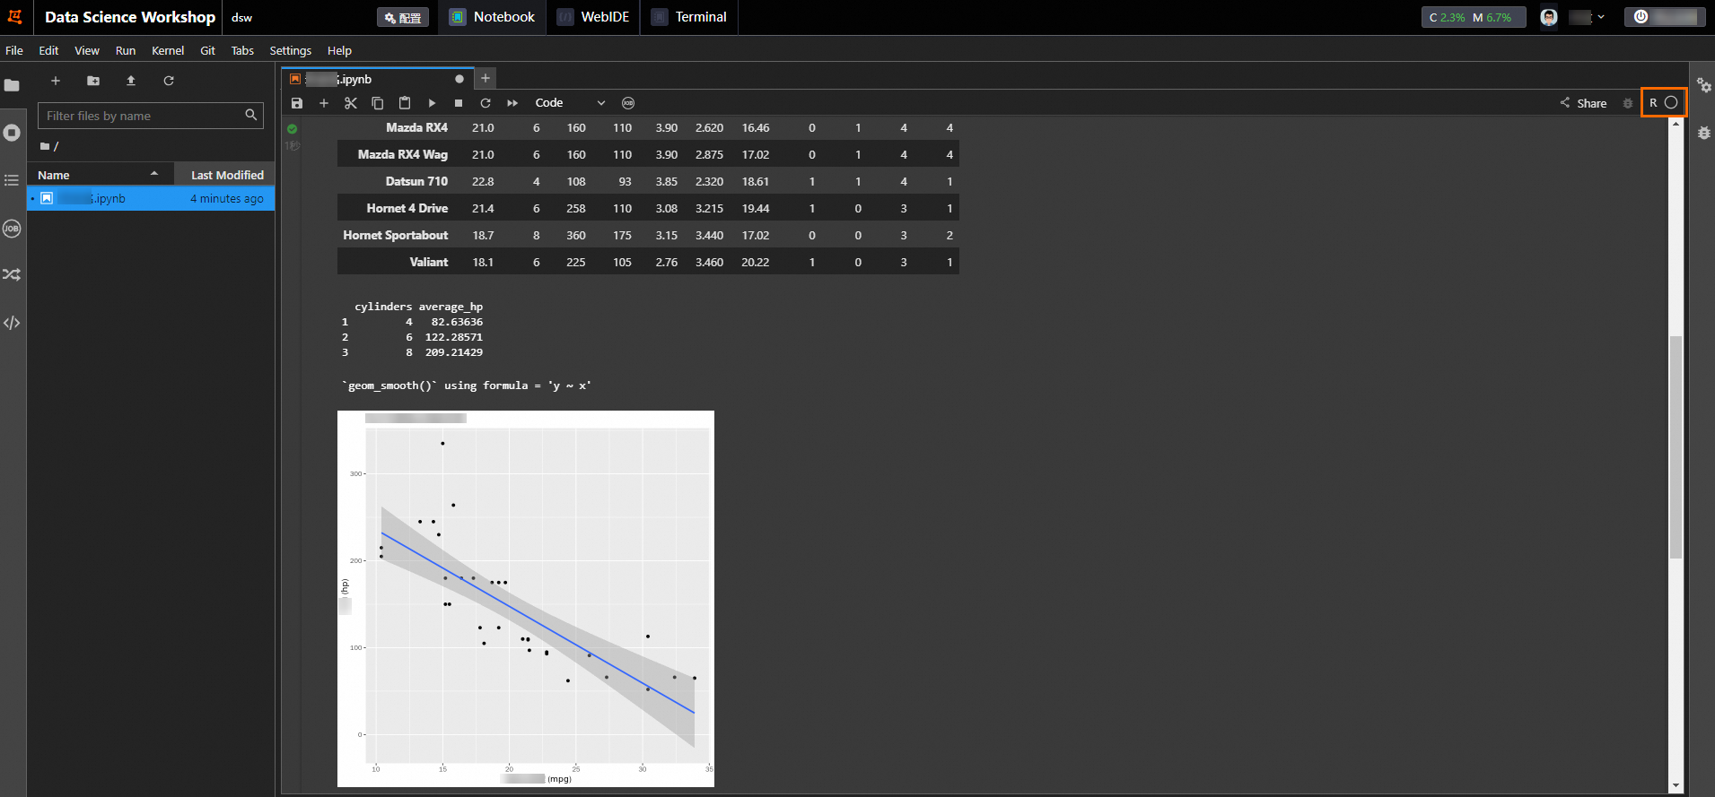This screenshot has height=797, width=1715.
Task: Sort files by Name column
Action: pyautogui.click(x=101, y=175)
